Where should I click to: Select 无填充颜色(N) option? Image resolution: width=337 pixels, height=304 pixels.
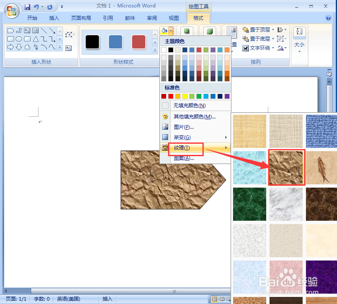point(195,106)
